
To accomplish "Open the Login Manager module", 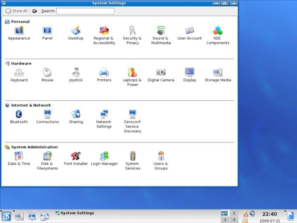I will (104, 159).
